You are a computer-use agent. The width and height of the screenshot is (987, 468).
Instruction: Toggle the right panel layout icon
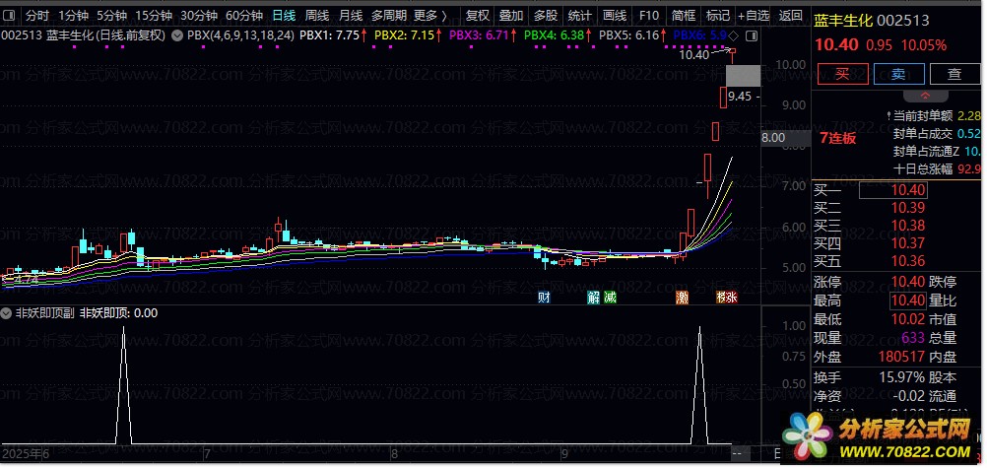(752, 35)
